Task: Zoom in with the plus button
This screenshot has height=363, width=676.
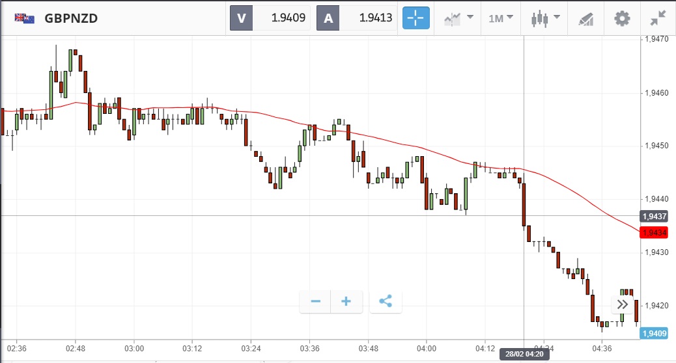Action: coord(346,301)
